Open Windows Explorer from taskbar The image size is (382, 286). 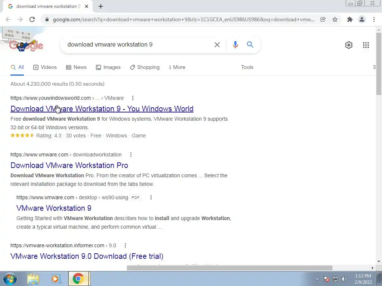tap(33, 279)
